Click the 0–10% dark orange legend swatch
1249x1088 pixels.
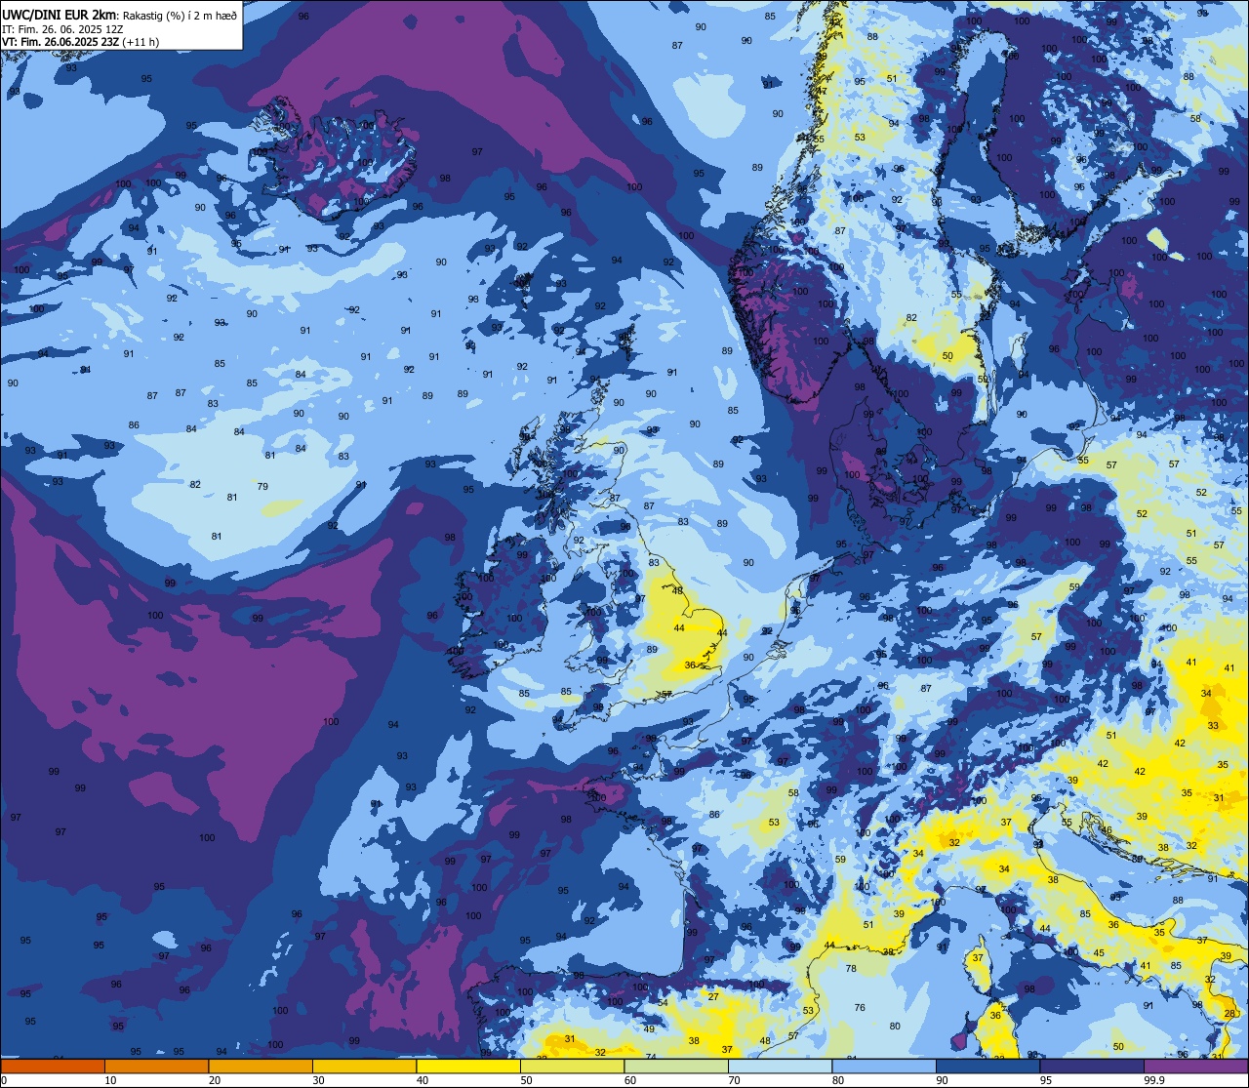click(x=53, y=1066)
